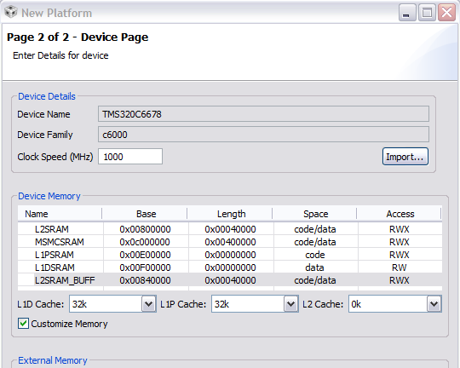
Task: Open the L1D Cache dropdown
Action: pyautogui.click(x=149, y=304)
